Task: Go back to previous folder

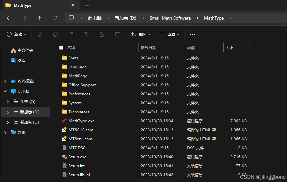Action: click(9, 18)
